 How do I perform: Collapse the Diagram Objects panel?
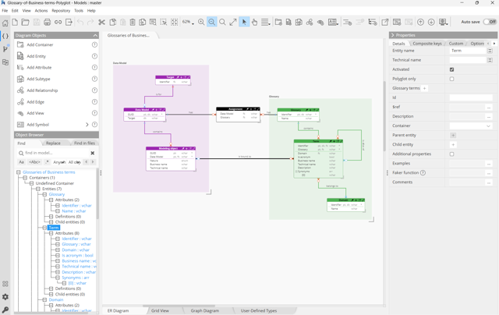point(95,35)
